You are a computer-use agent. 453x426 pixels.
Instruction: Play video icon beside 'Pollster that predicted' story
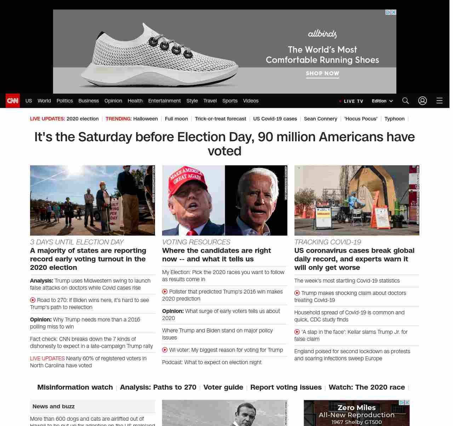pyautogui.click(x=165, y=292)
